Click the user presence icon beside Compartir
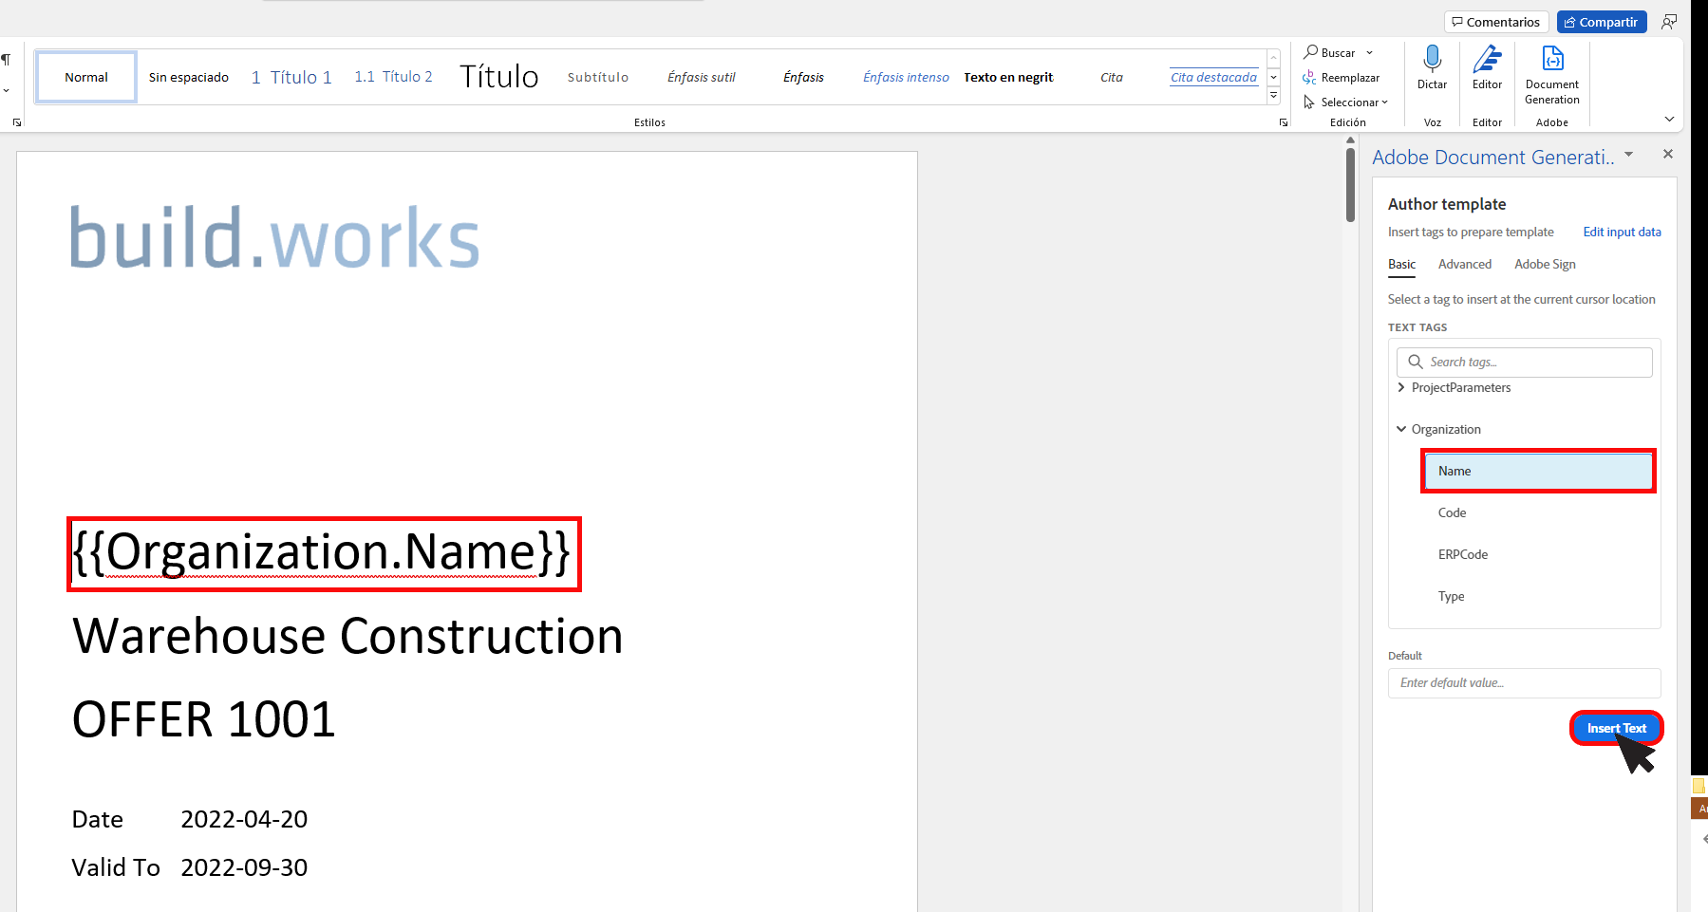 1669,22
